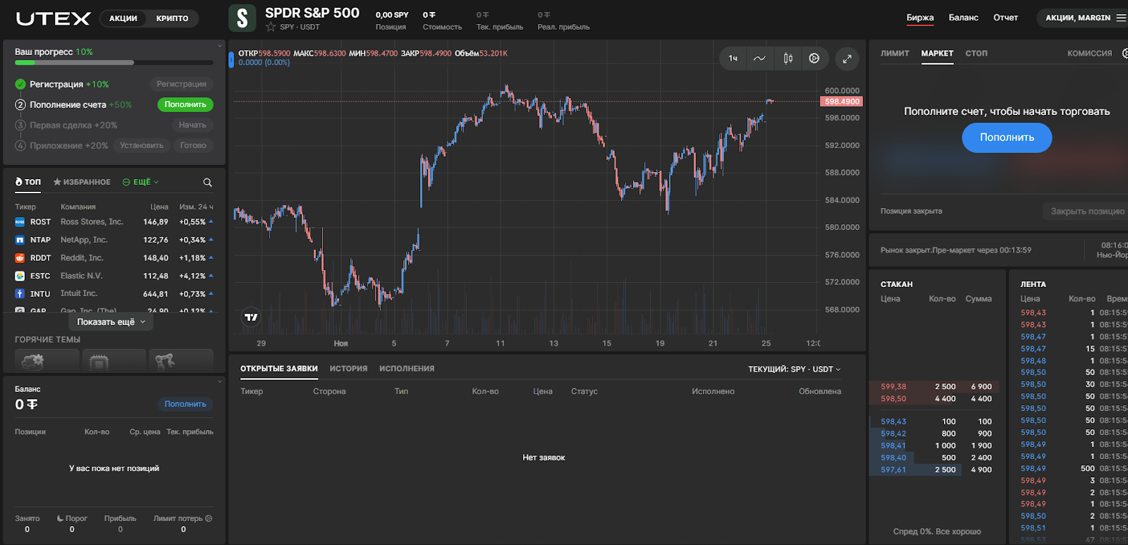Click the UTEX logo
Screen dimensions: 1128x545
click(x=54, y=18)
